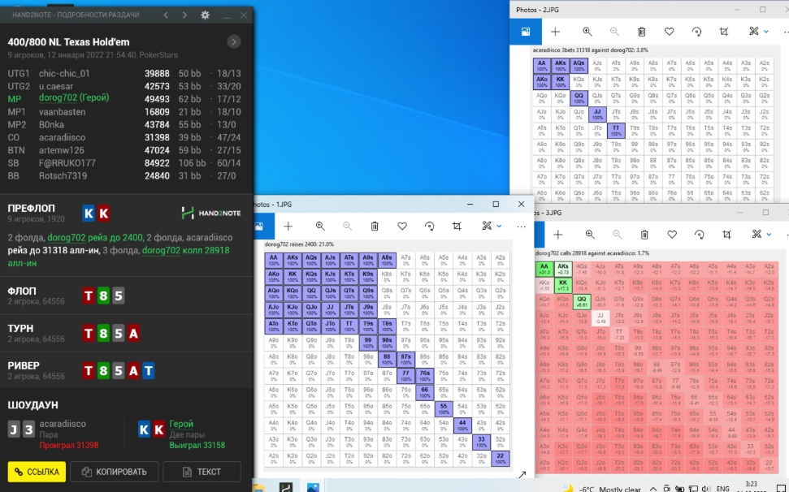The image size is (789, 492).
Task: Click Add to plus icon in Photos 2.JPG
Action: [555, 32]
